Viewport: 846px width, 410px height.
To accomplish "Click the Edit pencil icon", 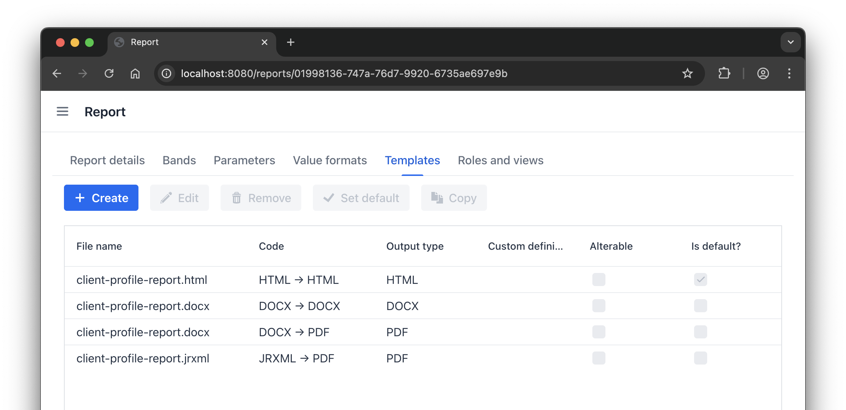I will [x=166, y=198].
